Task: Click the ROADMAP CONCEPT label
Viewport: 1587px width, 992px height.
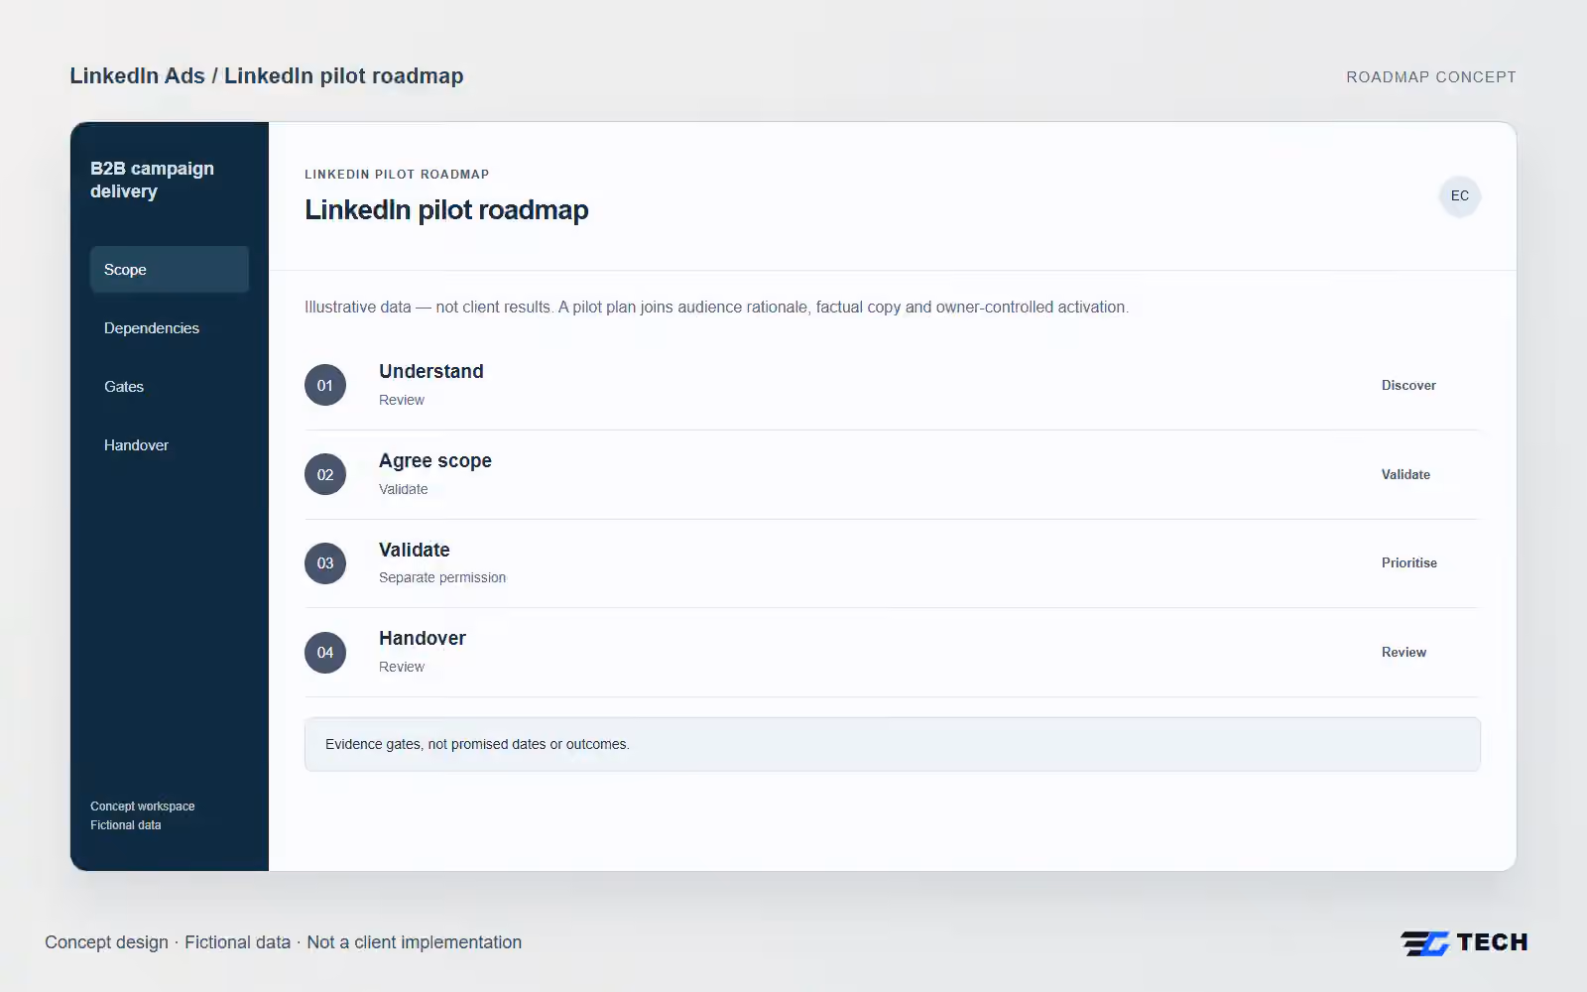Action: pos(1431,77)
